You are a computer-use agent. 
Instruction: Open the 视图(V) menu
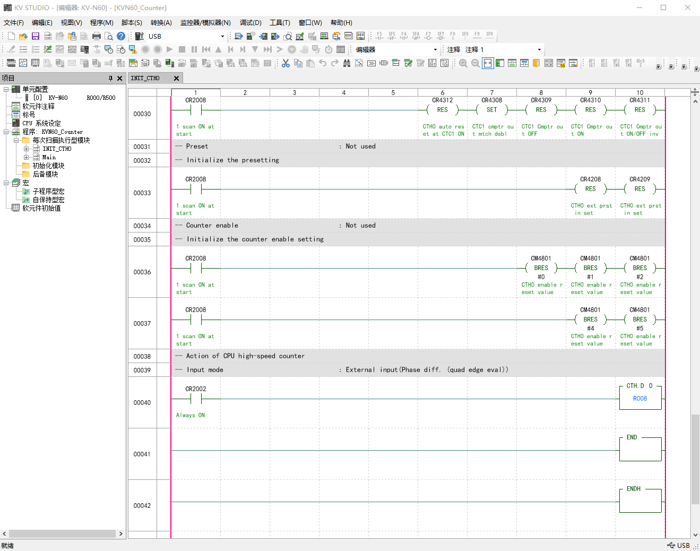[x=71, y=22]
